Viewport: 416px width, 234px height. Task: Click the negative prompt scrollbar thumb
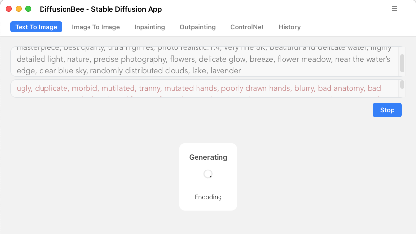point(402,85)
